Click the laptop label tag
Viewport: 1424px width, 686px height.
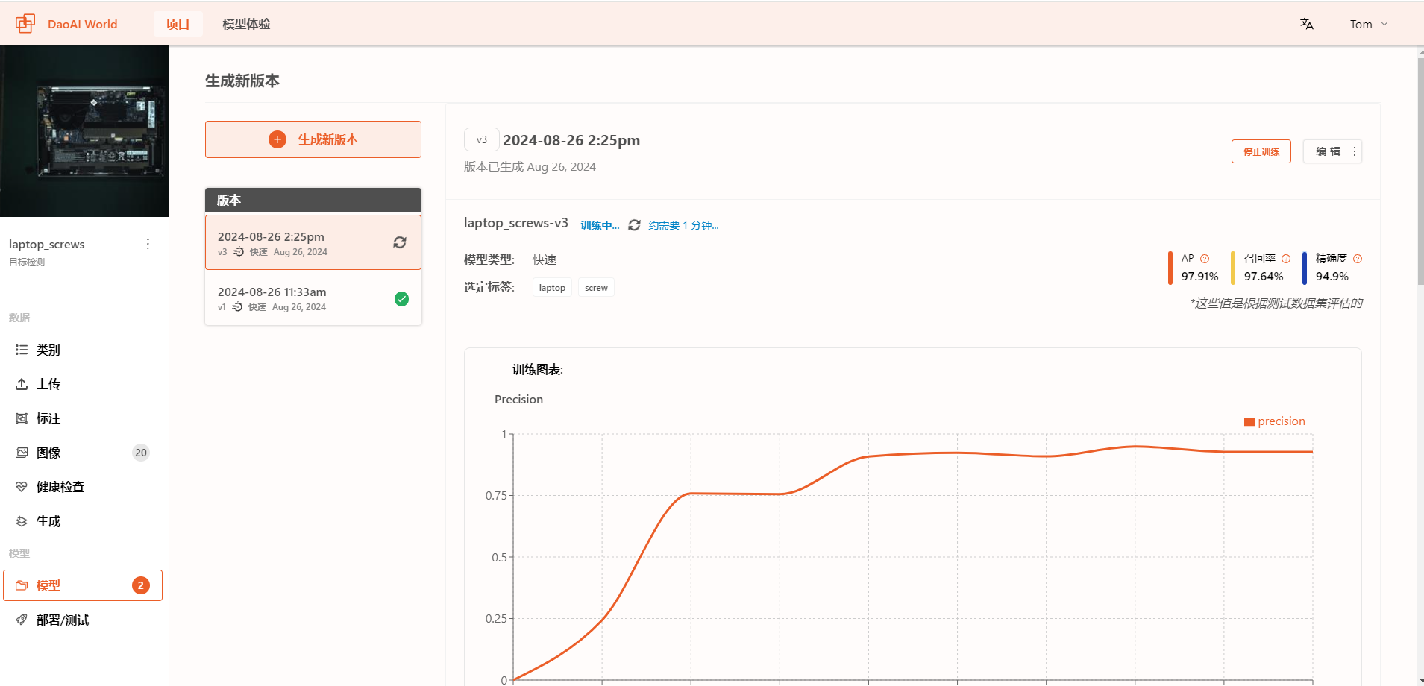click(552, 288)
